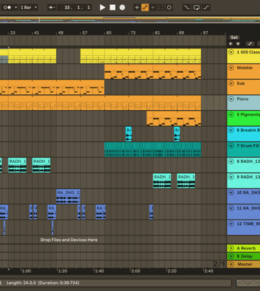Unfold the 1 505 Class track

[x=231, y=52]
